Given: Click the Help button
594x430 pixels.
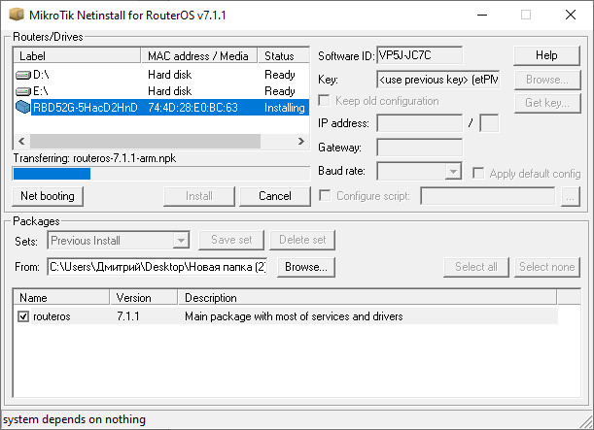Looking at the screenshot, I should click(546, 55).
